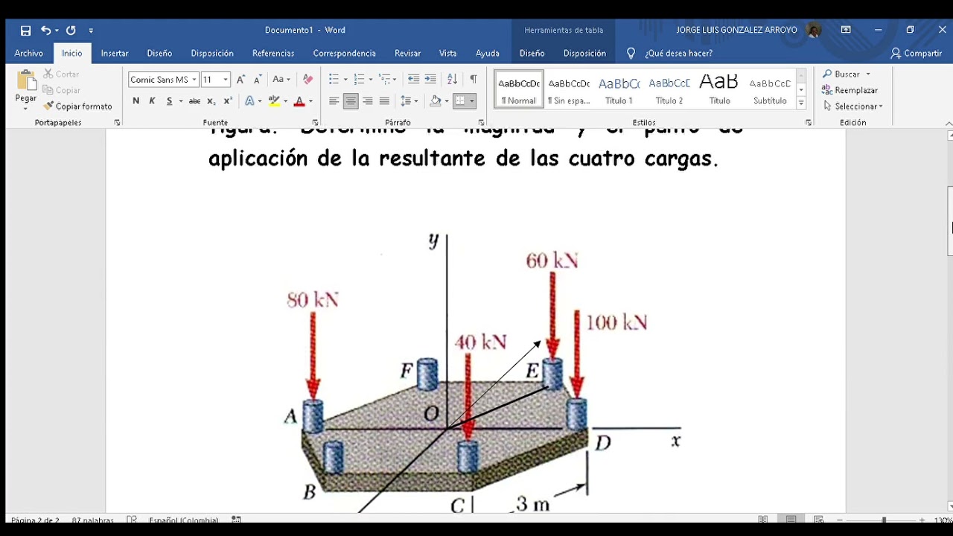Image resolution: width=953 pixels, height=536 pixels.
Task: Apply the Subtítulo style
Action: click(x=770, y=89)
